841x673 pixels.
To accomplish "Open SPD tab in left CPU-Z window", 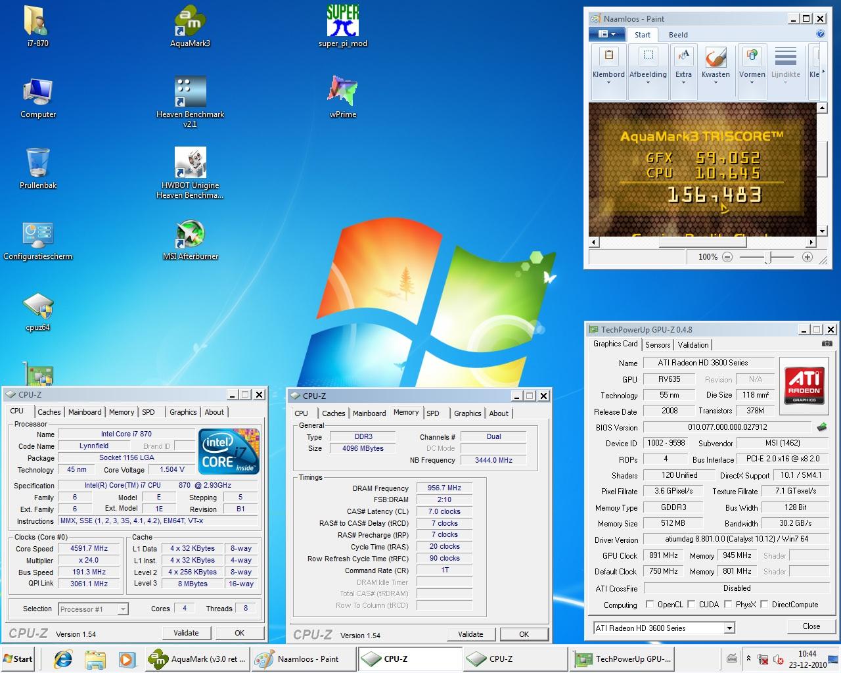I will click(x=148, y=412).
